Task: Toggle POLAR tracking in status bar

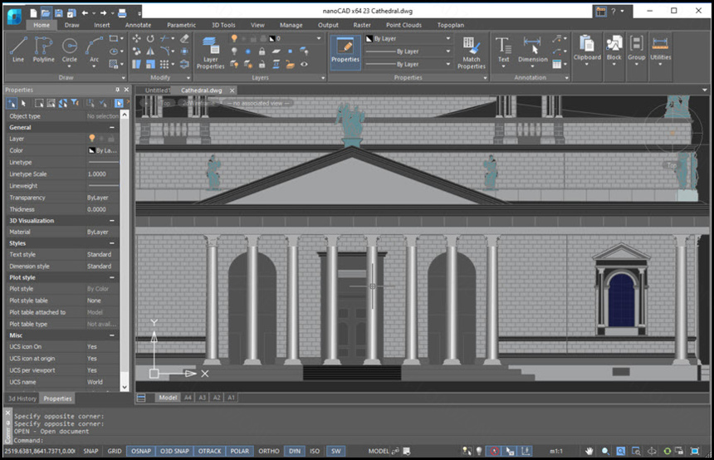Action: click(x=239, y=451)
